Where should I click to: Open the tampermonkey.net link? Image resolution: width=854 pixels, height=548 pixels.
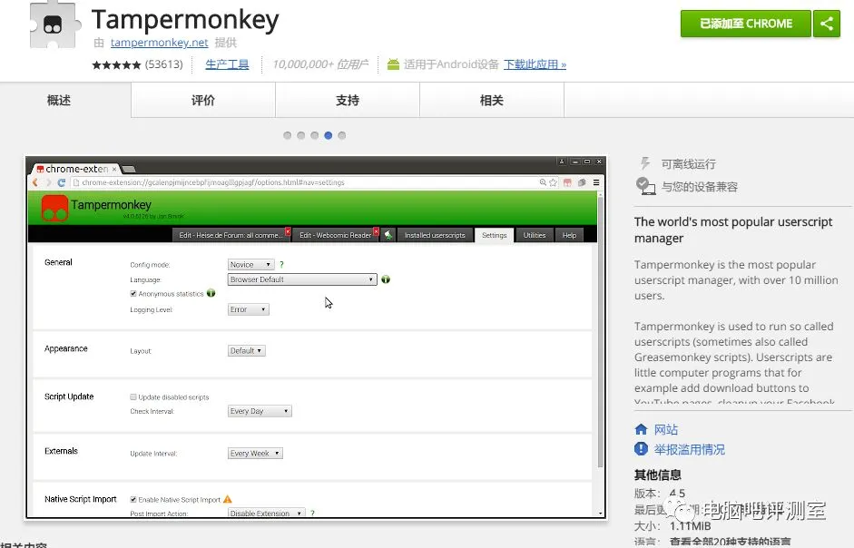coord(159,43)
